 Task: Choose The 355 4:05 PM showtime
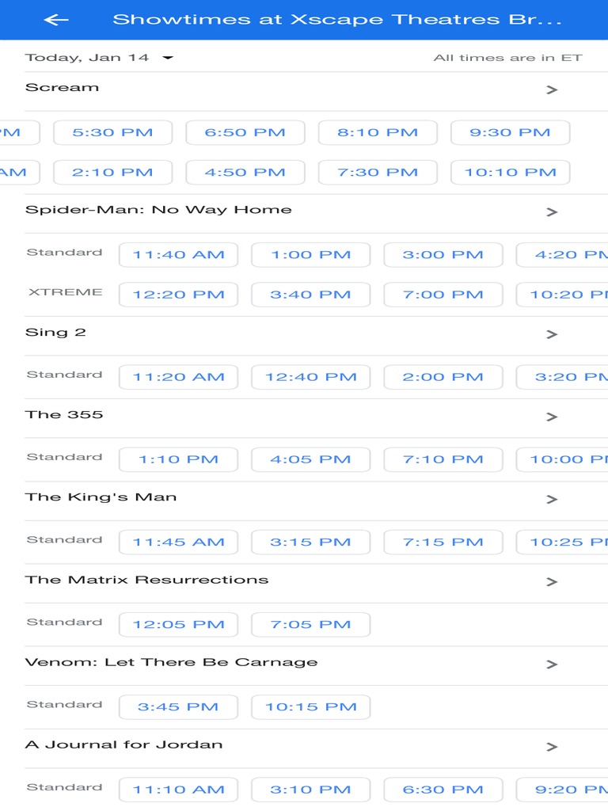tap(310, 459)
